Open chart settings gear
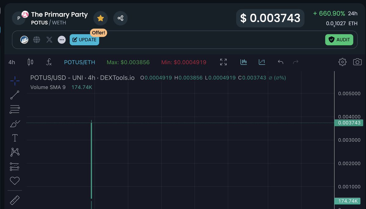 tap(343, 62)
